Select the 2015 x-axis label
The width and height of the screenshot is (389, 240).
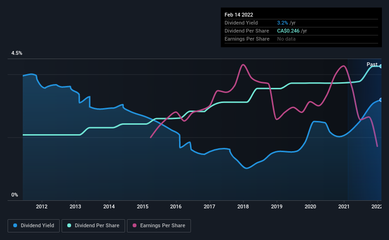[x=143, y=206]
